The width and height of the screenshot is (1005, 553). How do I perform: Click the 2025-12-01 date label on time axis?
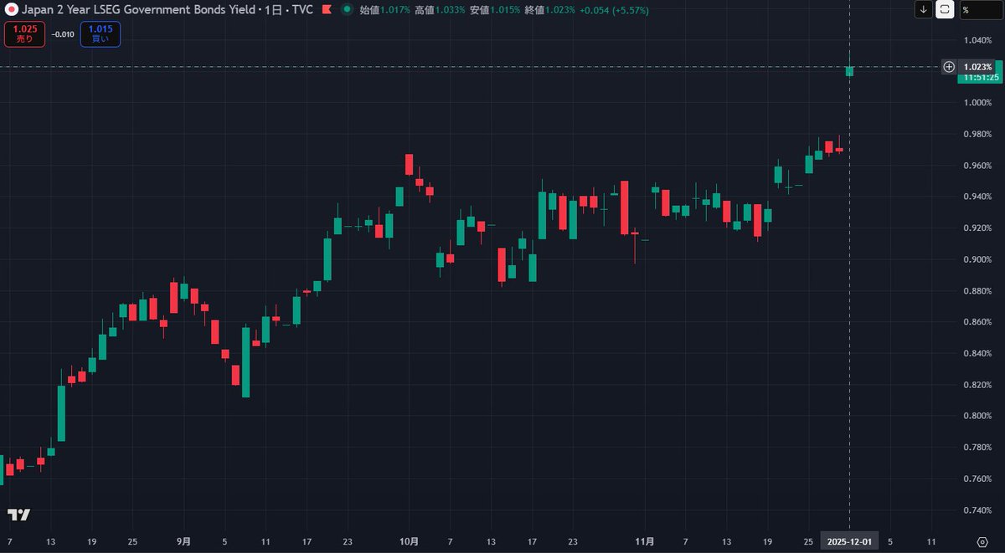pos(849,541)
